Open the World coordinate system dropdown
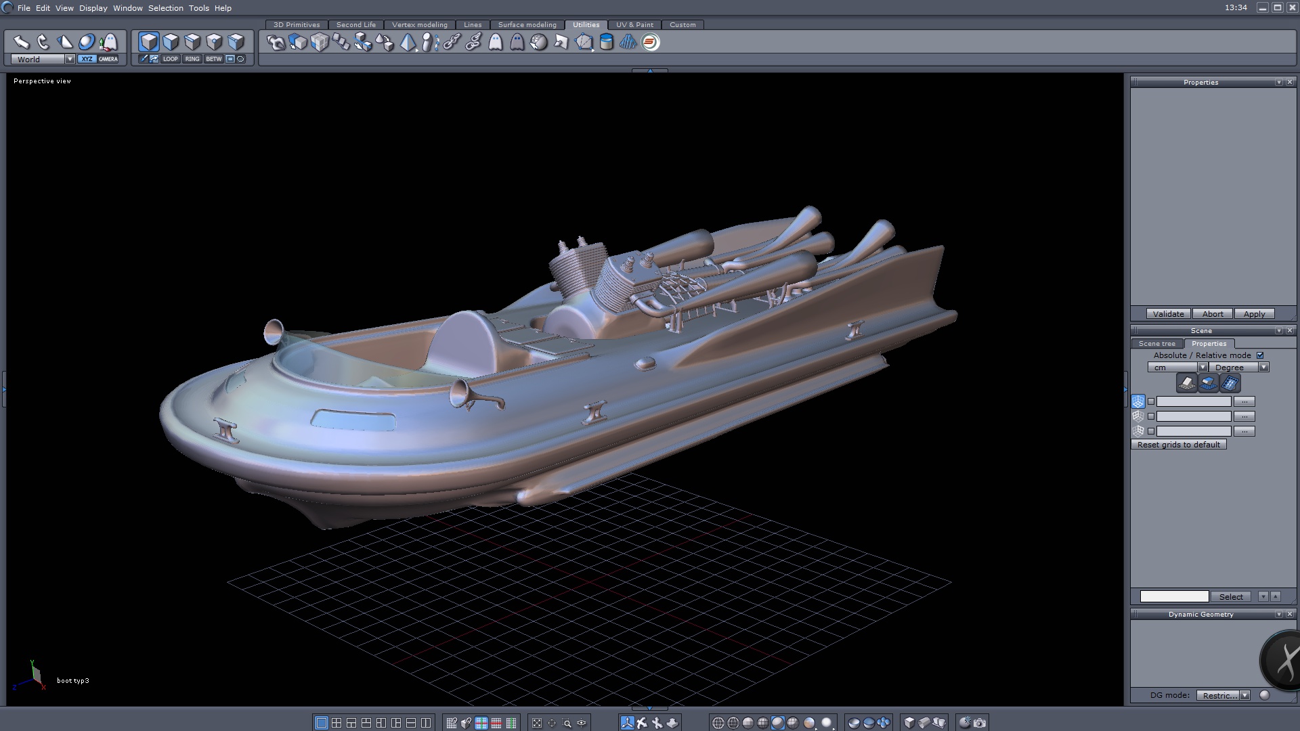The height and width of the screenshot is (731, 1300). [70, 59]
